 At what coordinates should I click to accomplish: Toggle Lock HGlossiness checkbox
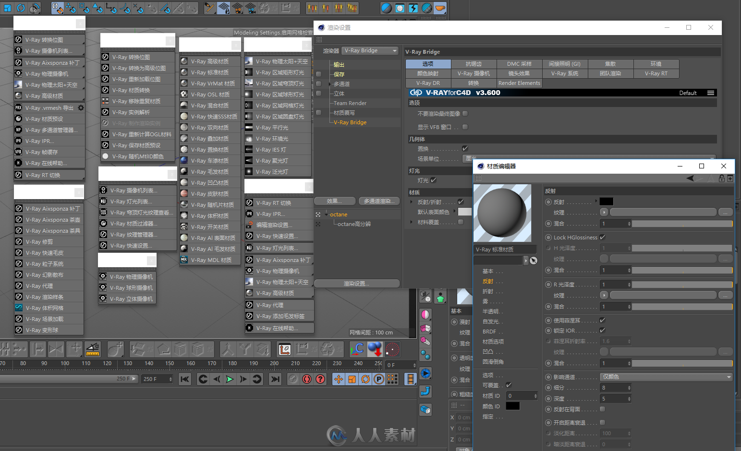[x=603, y=237]
